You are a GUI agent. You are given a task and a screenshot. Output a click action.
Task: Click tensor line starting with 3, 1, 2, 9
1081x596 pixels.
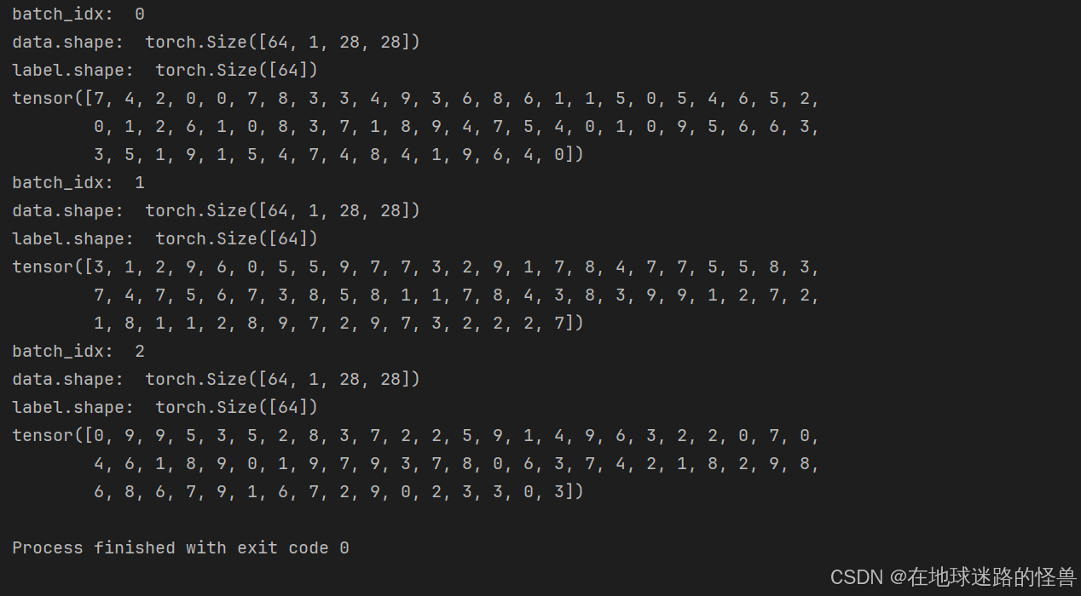[416, 267]
